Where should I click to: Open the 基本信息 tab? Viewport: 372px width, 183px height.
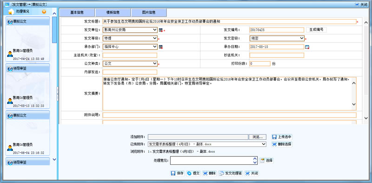[77, 13]
